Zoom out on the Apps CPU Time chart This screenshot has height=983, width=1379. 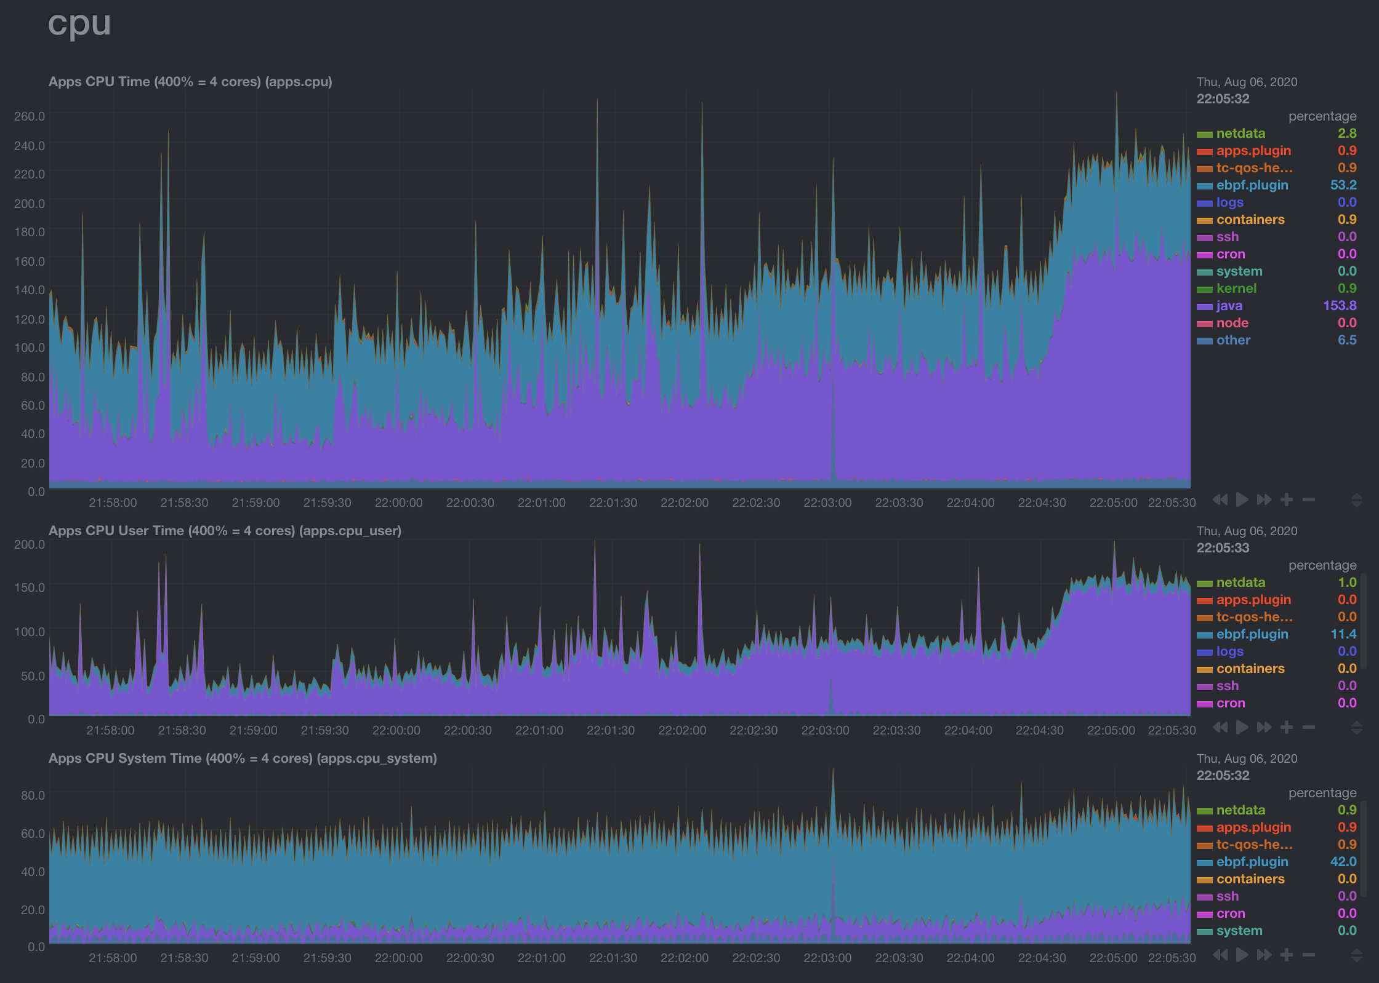(1308, 499)
